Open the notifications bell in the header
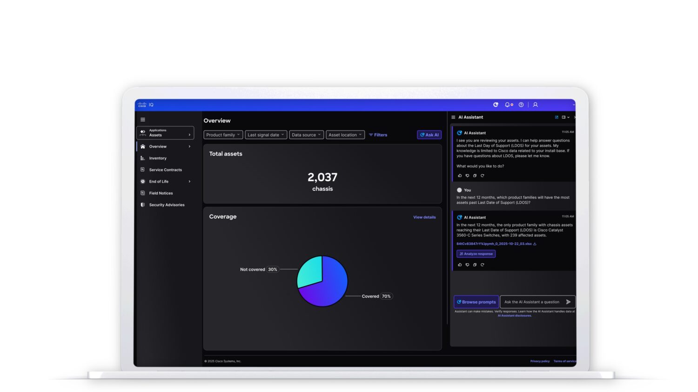The height and width of the screenshot is (392, 698). [x=507, y=105]
